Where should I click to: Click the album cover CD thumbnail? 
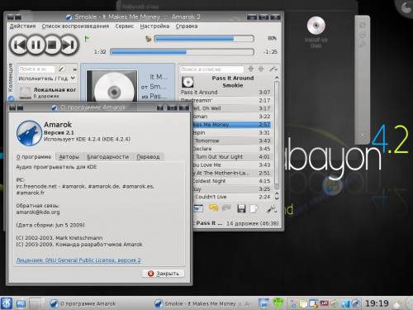click(x=112, y=86)
